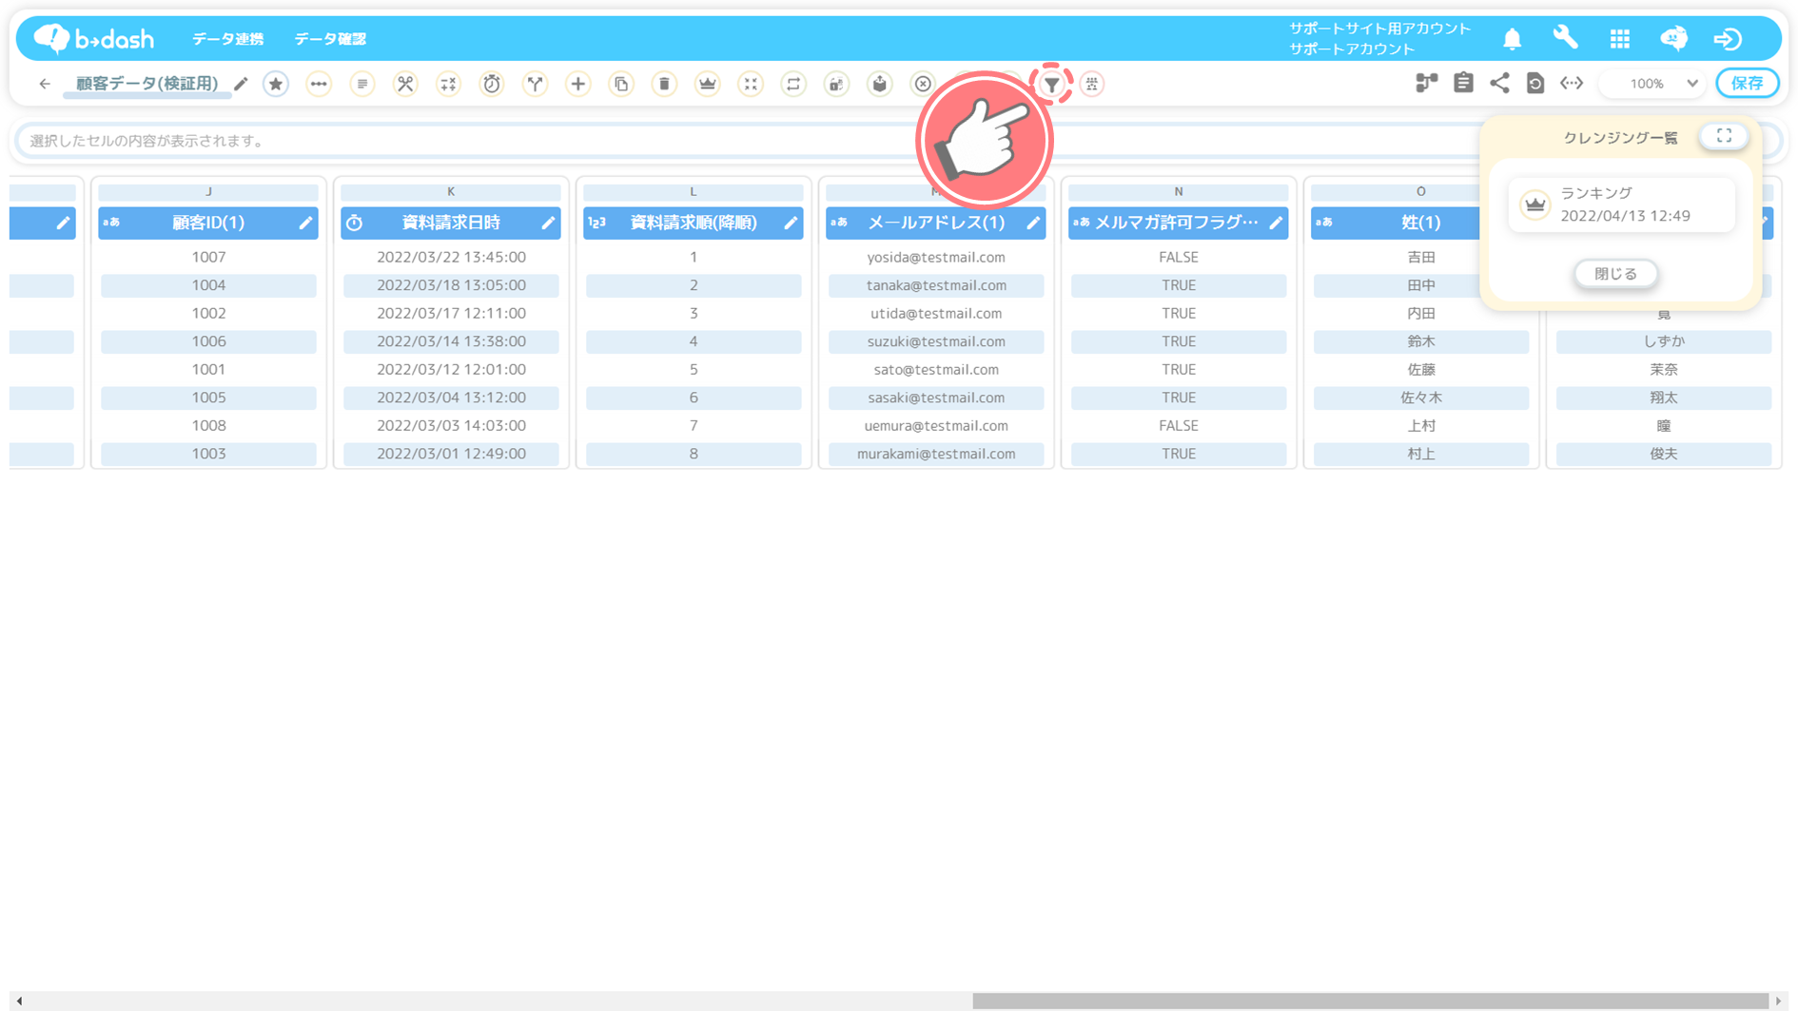Click the circled X toolbar icon
Viewport: 1798px width, 1011px height.
[x=923, y=84]
